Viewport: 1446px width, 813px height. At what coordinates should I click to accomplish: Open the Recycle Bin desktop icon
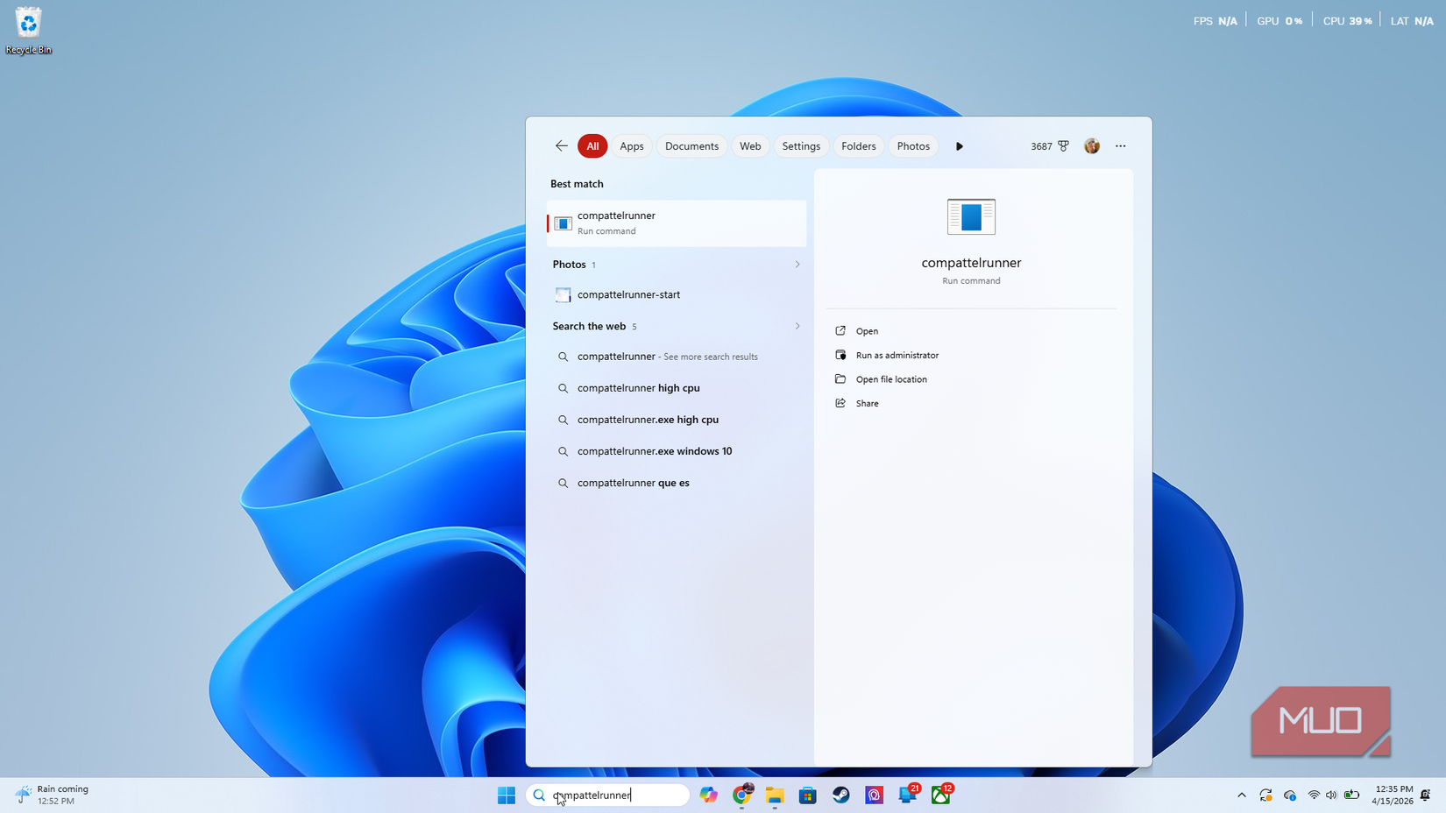click(29, 31)
